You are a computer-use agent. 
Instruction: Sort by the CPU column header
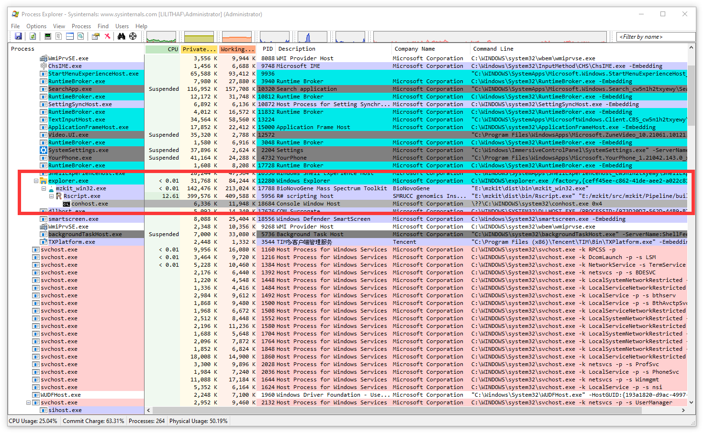click(162, 49)
